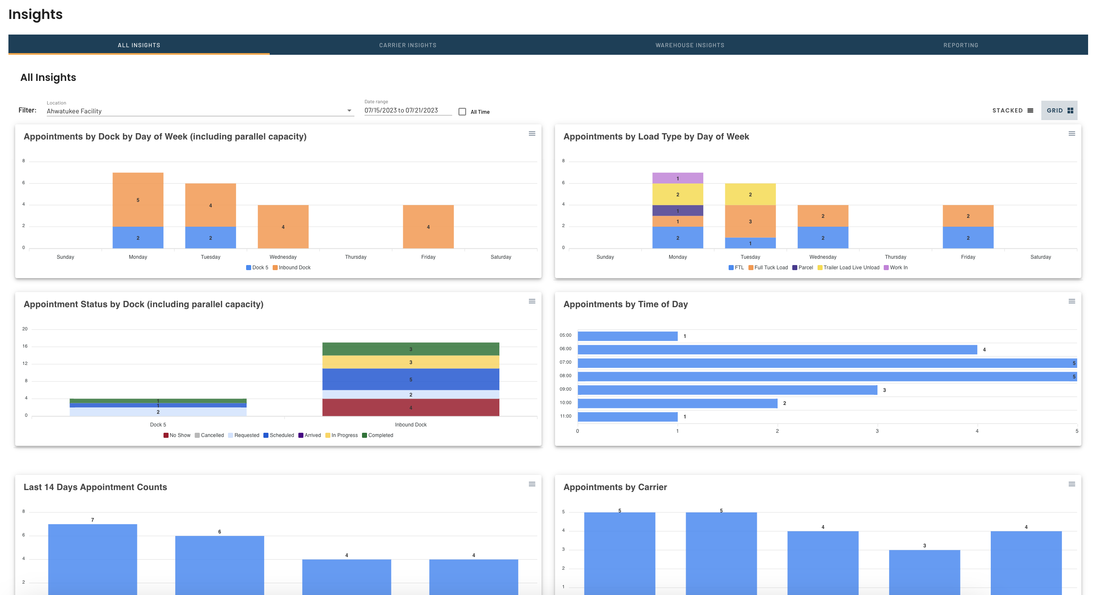
Task: Click 'Appointments by Carrier' chart title
Action: tap(615, 487)
